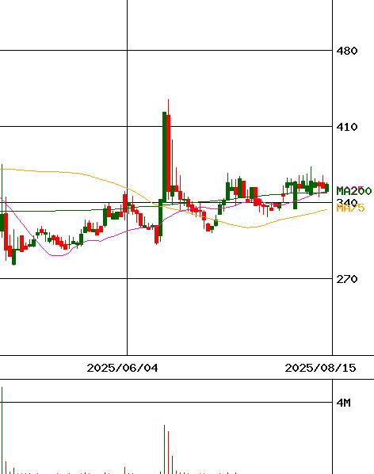This screenshot has width=374, height=474.
Task: Click the 270 price axis label
Action: click(x=347, y=279)
